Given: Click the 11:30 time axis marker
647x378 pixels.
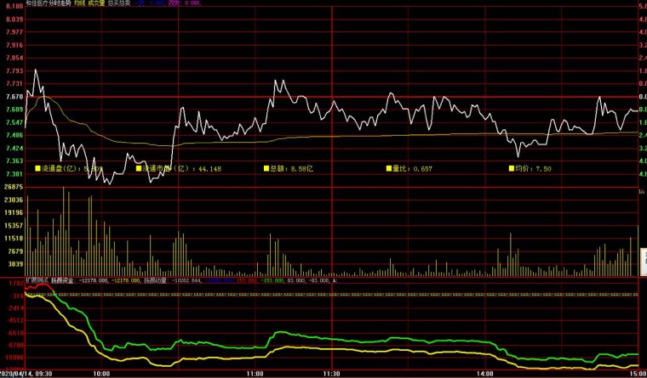Looking at the screenshot, I should pyautogui.click(x=331, y=373).
